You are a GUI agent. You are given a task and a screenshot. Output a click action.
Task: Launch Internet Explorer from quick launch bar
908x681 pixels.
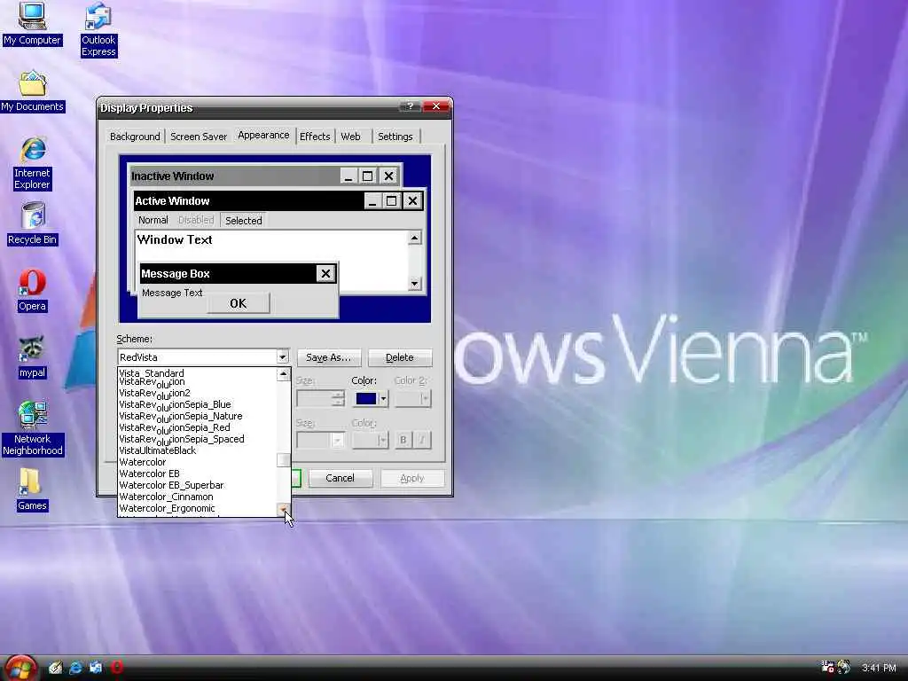point(75,668)
